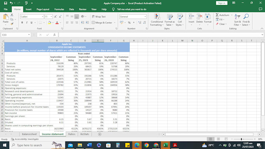Image resolution: width=265 pixels, height=149 pixels.
Task: Click the Insert Function fx icon
Action: coord(55,35)
